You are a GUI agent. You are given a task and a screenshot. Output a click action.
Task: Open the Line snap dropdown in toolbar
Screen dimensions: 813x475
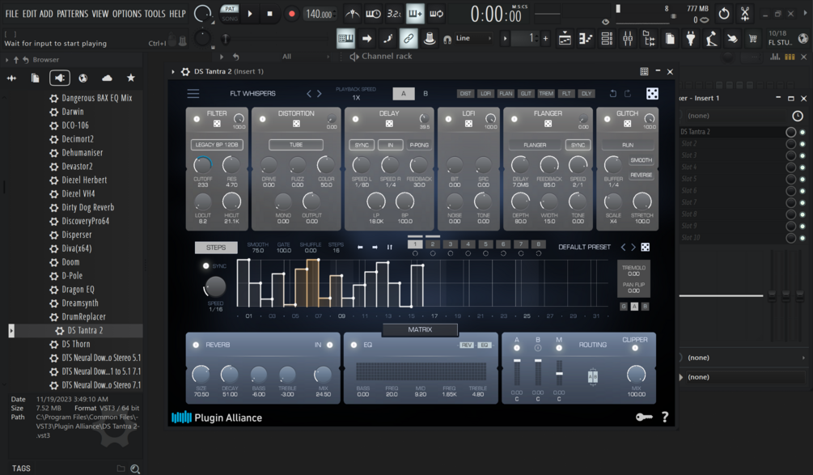click(x=473, y=38)
